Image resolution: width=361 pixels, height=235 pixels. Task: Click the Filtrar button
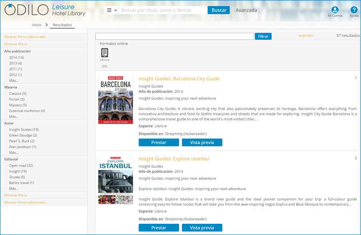[263, 37]
